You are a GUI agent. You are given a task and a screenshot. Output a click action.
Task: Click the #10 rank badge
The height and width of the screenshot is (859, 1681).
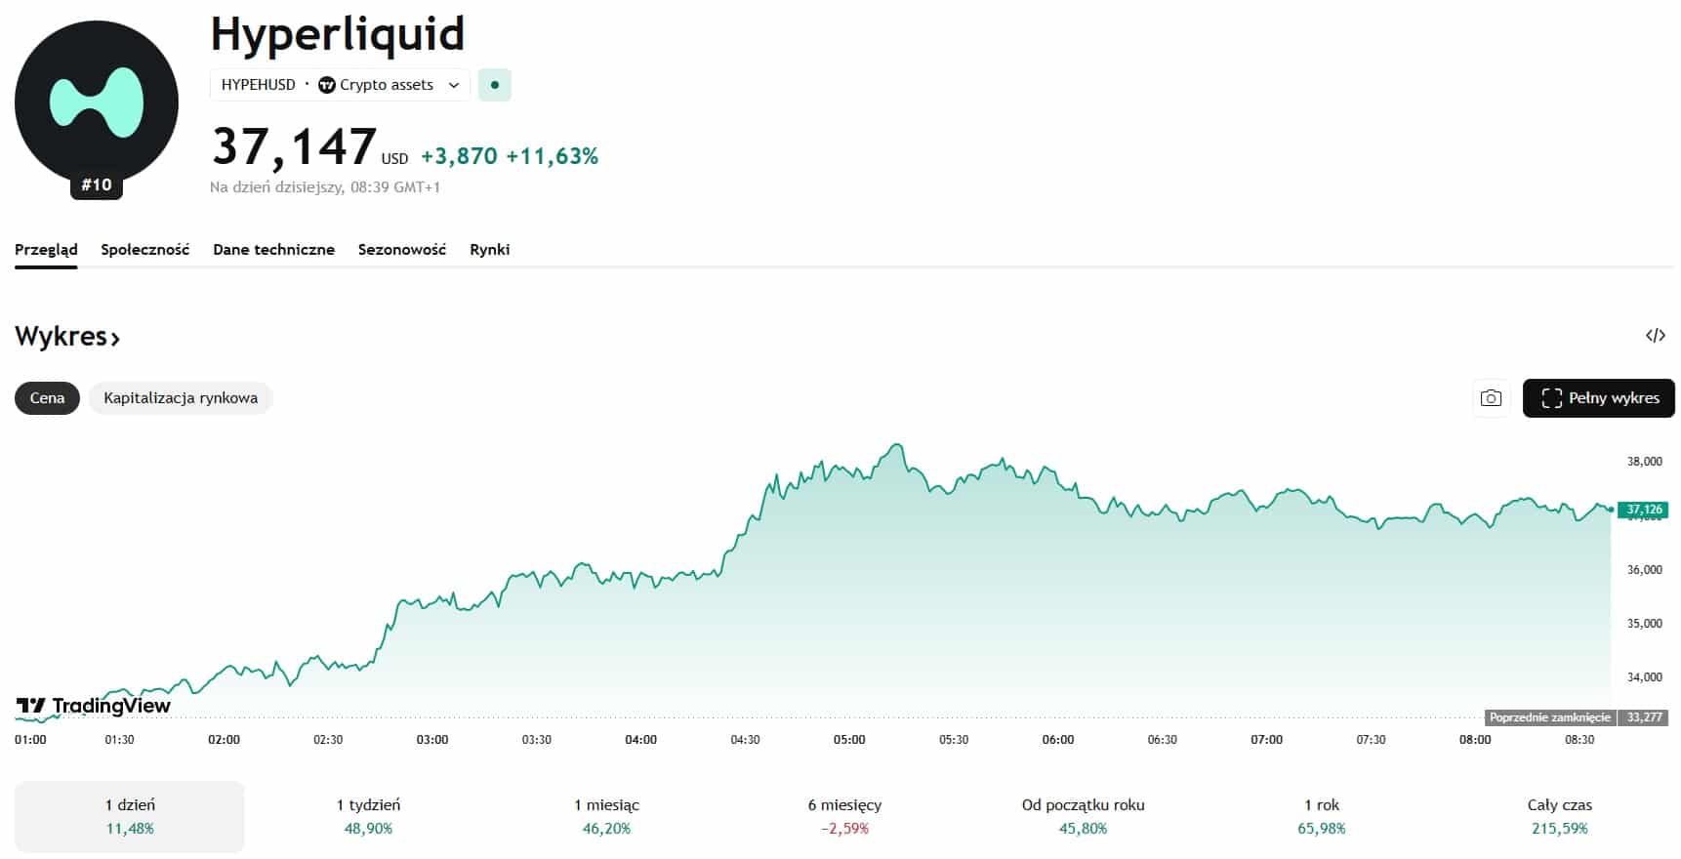pyautogui.click(x=97, y=184)
